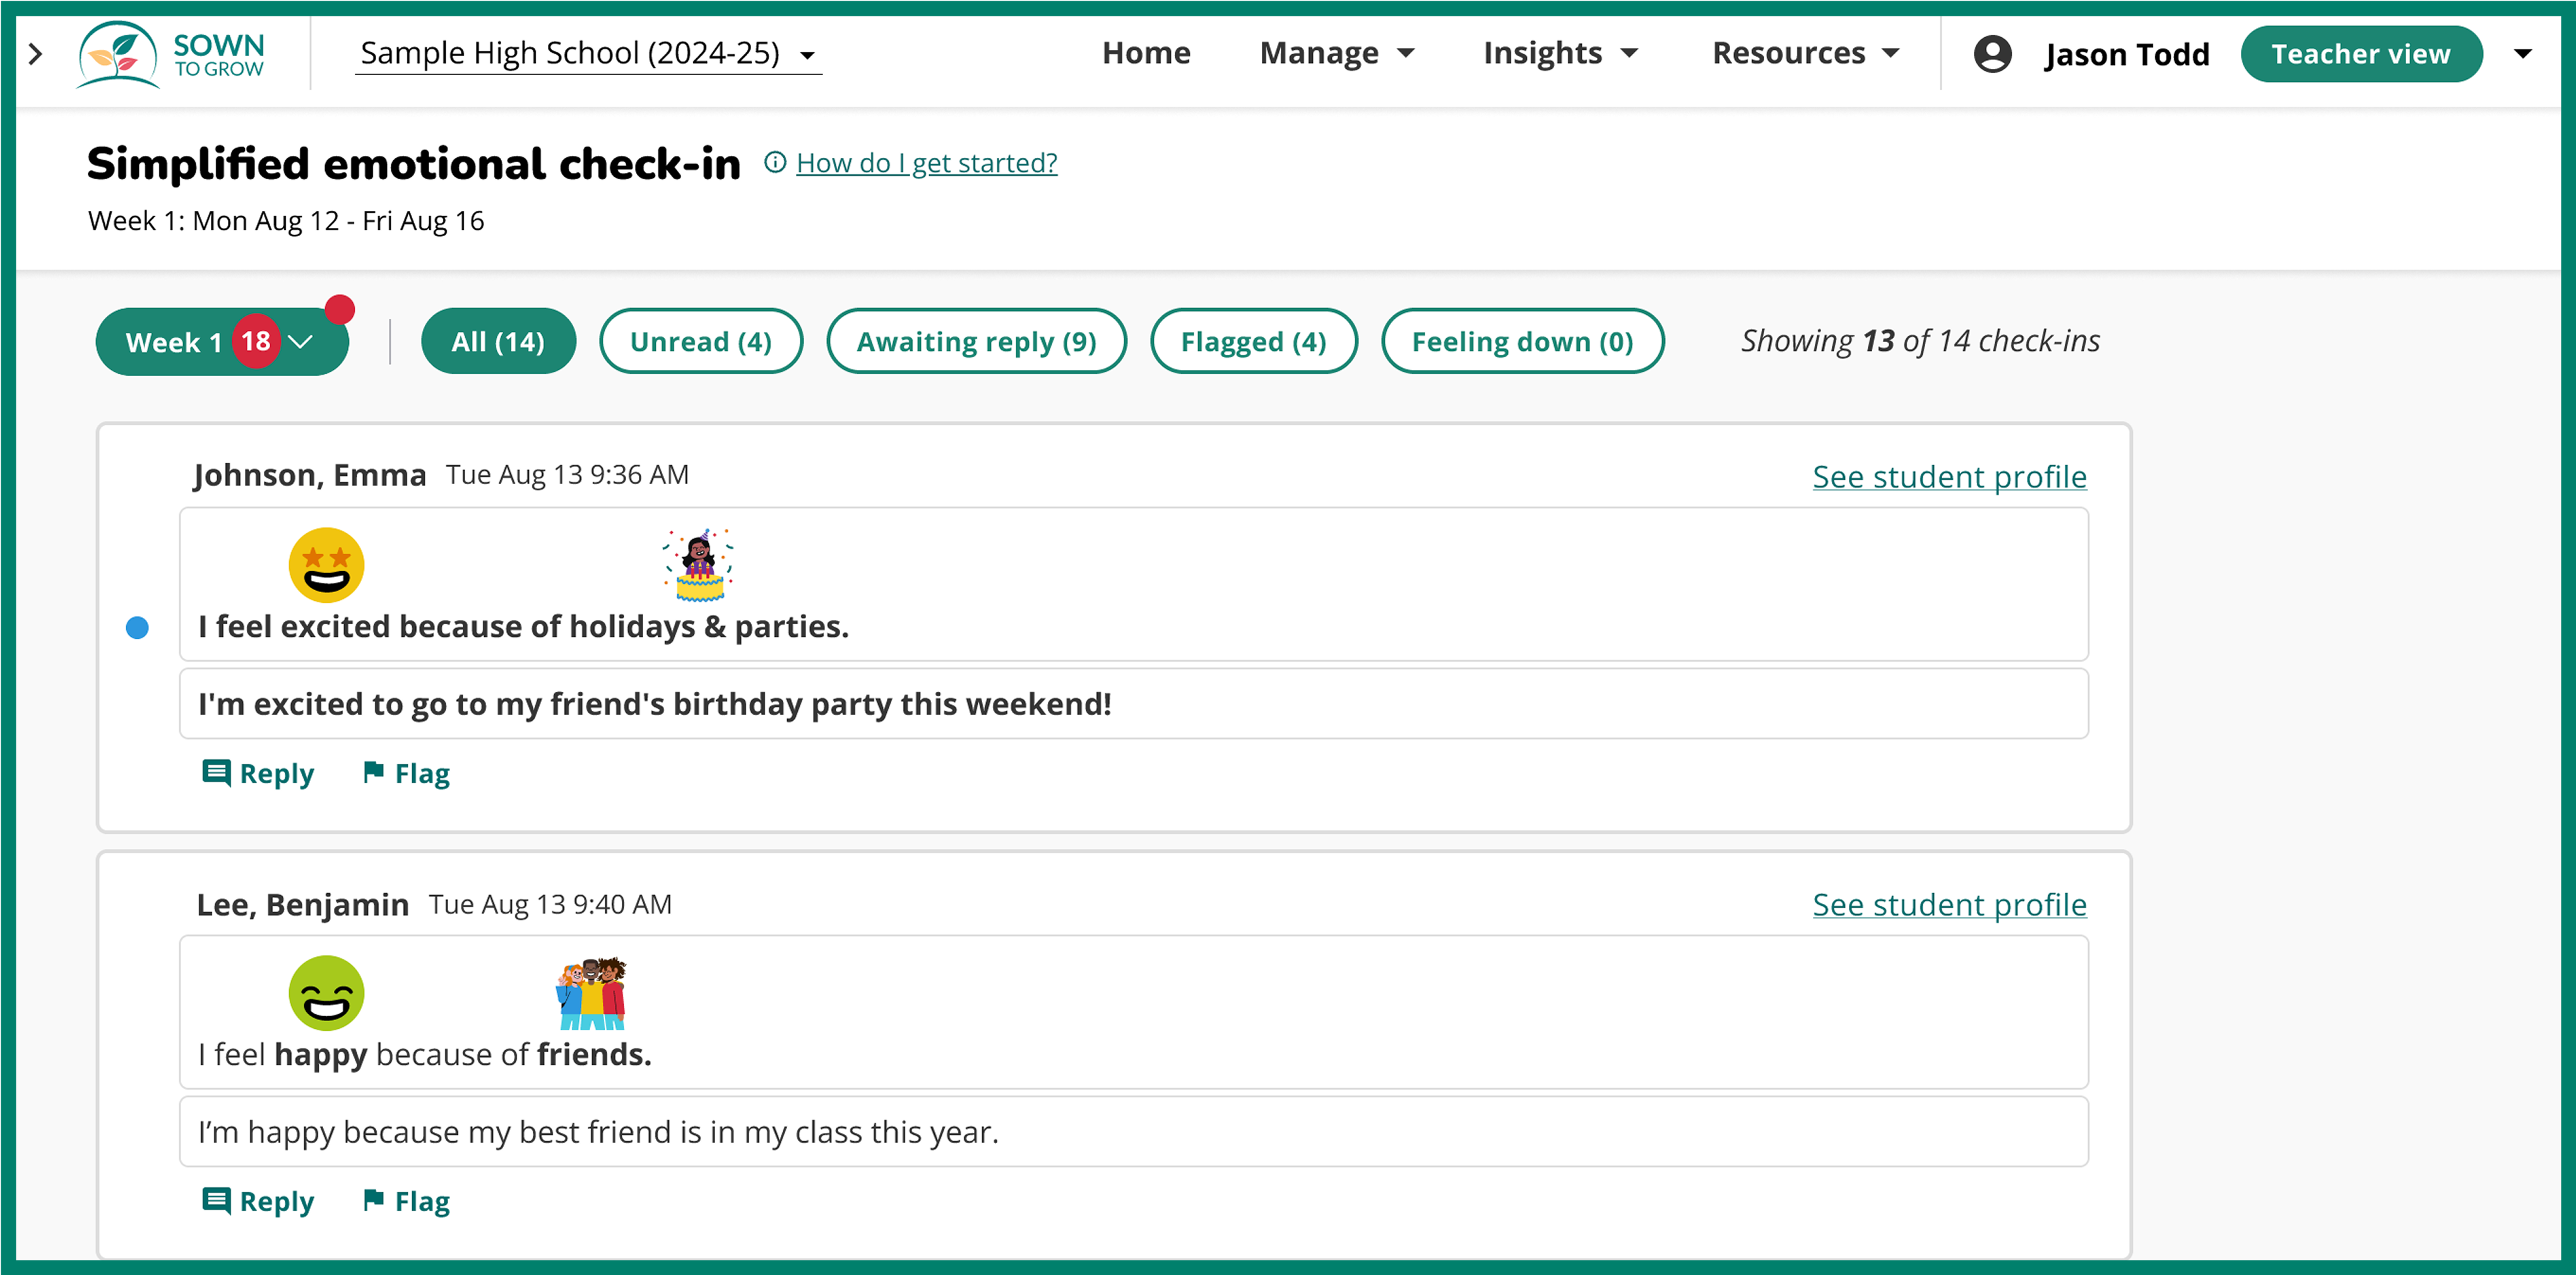2576x1275 pixels.
Task: Open the Sample High School year dropdown
Action: point(588,53)
